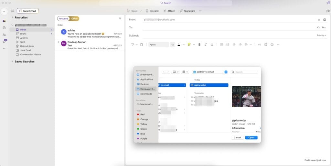
Task: Open the highlight color dropdown arrow
Action: 194,44
